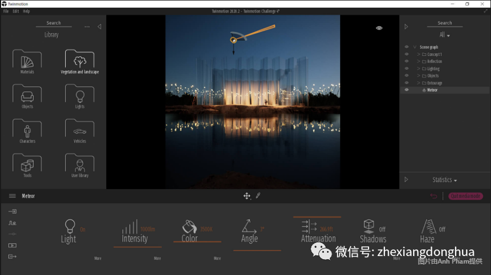Select the eyedropper picker tool
Image resolution: width=491 pixels, height=275 pixels.
click(258, 196)
